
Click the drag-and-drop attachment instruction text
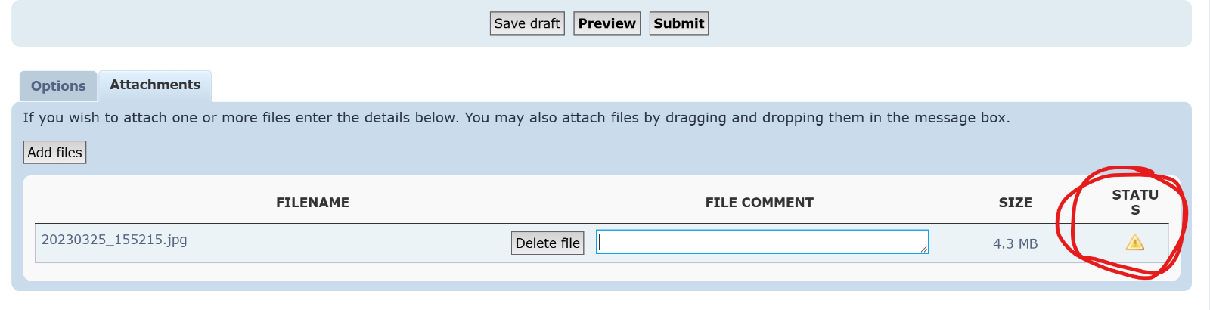[x=516, y=118]
